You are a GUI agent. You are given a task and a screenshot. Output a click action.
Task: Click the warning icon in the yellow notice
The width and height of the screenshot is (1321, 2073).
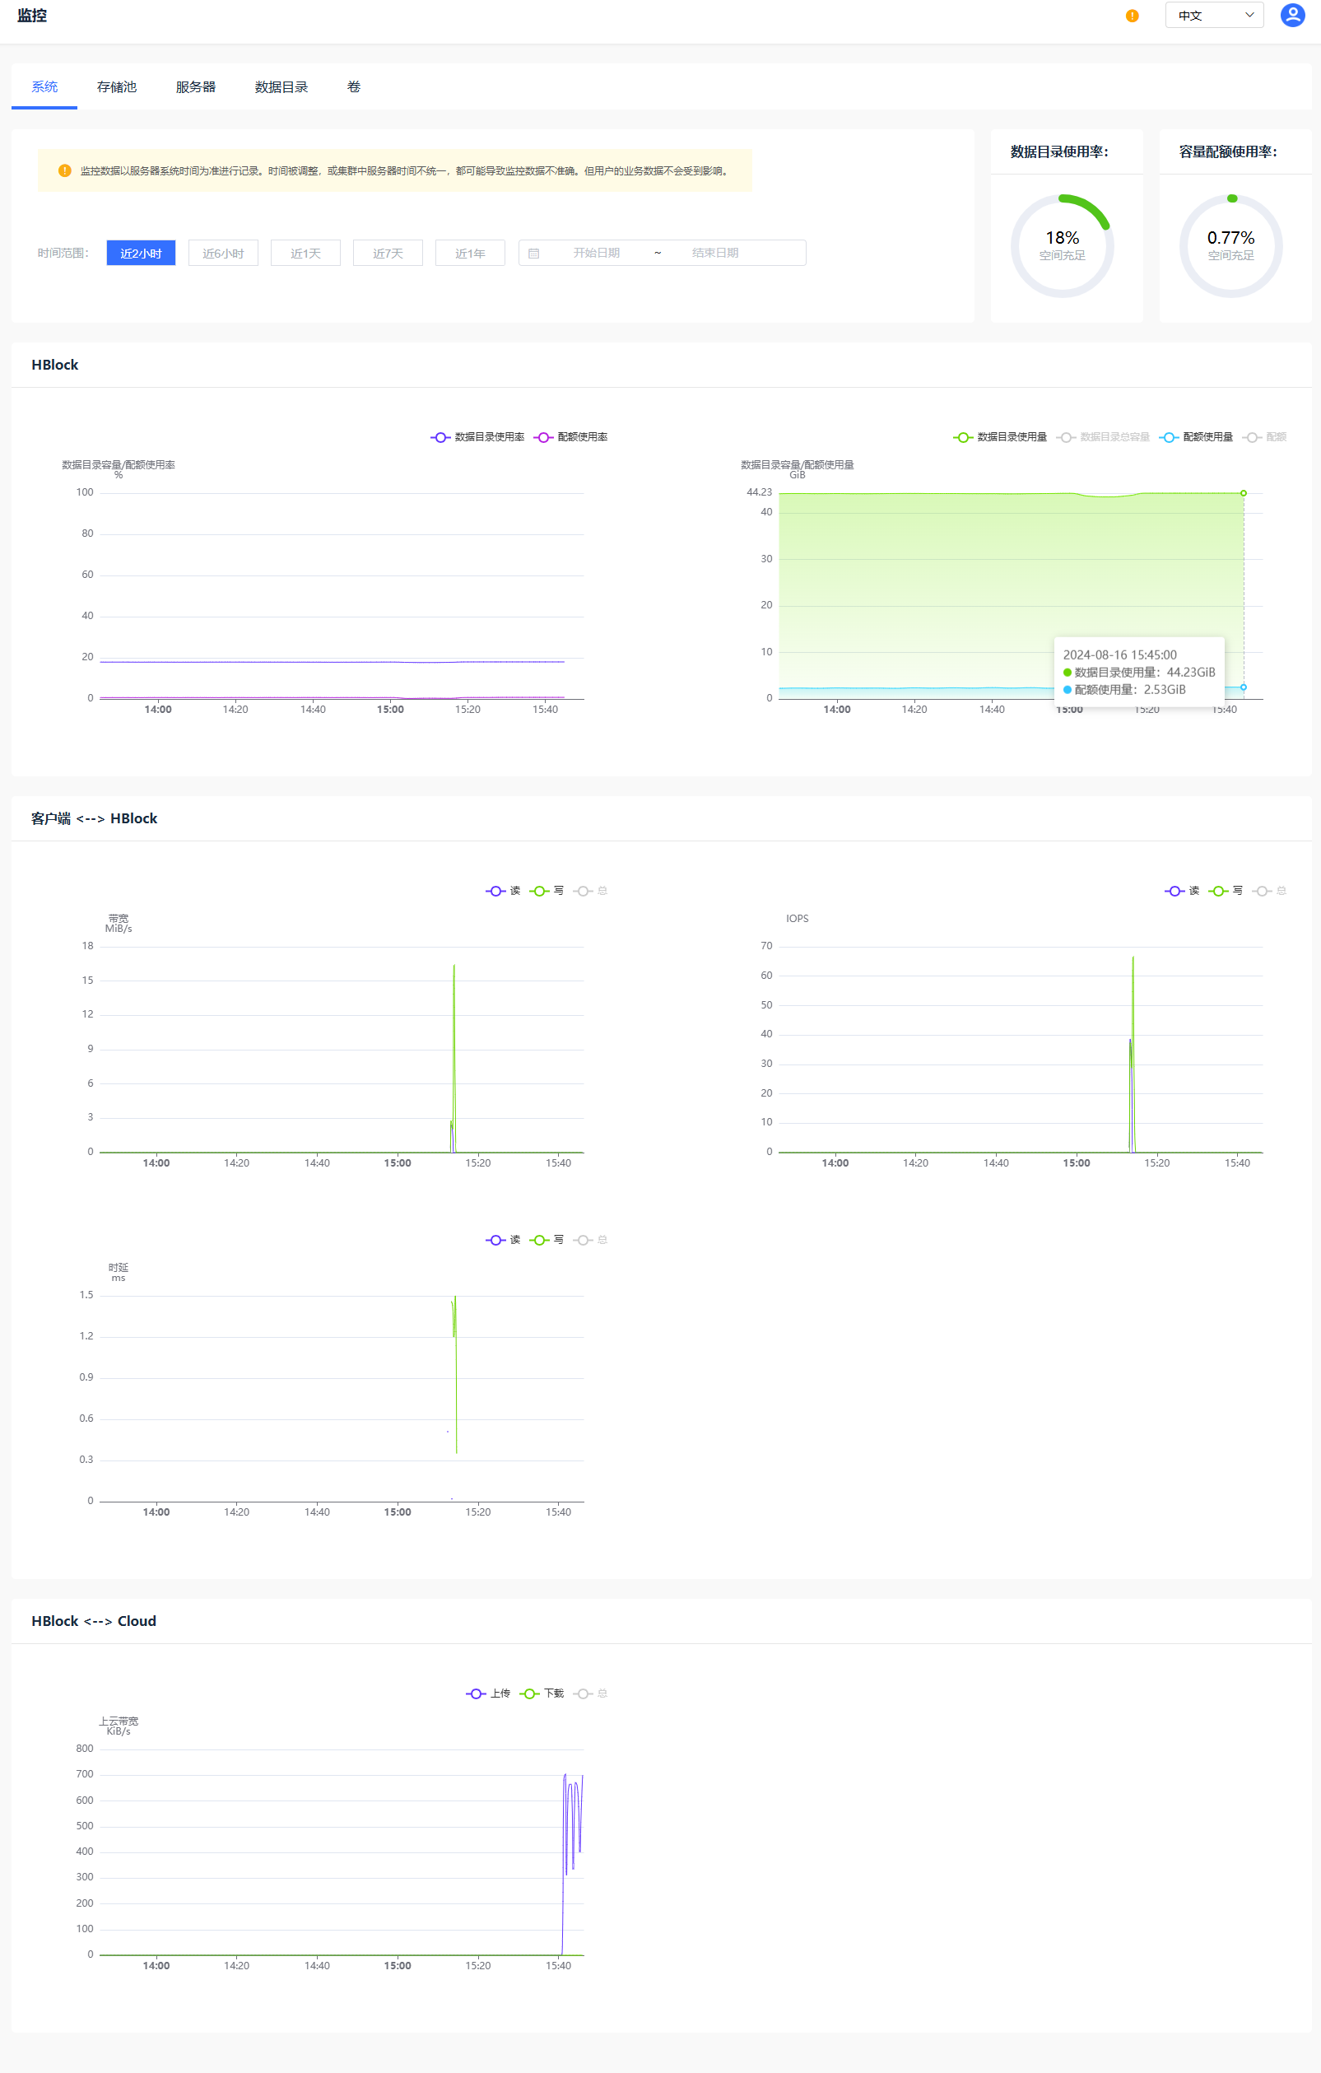point(64,170)
